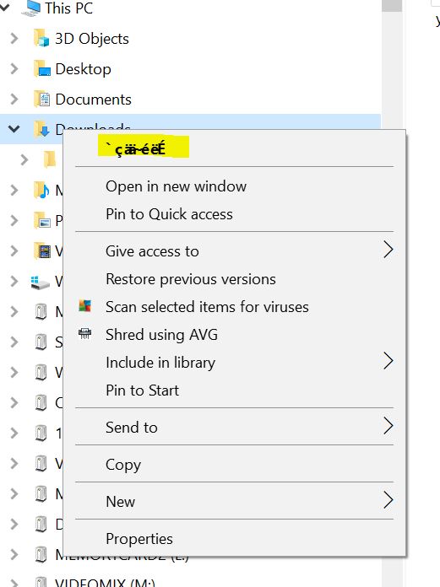Screen dimensions: 440x587
Task: Click the navigation pane scrollbar thumb
Action: tap(392, 6)
